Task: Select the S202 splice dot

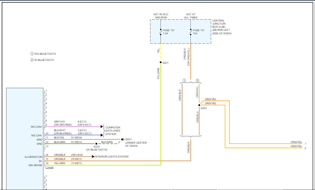Action: [199, 105]
